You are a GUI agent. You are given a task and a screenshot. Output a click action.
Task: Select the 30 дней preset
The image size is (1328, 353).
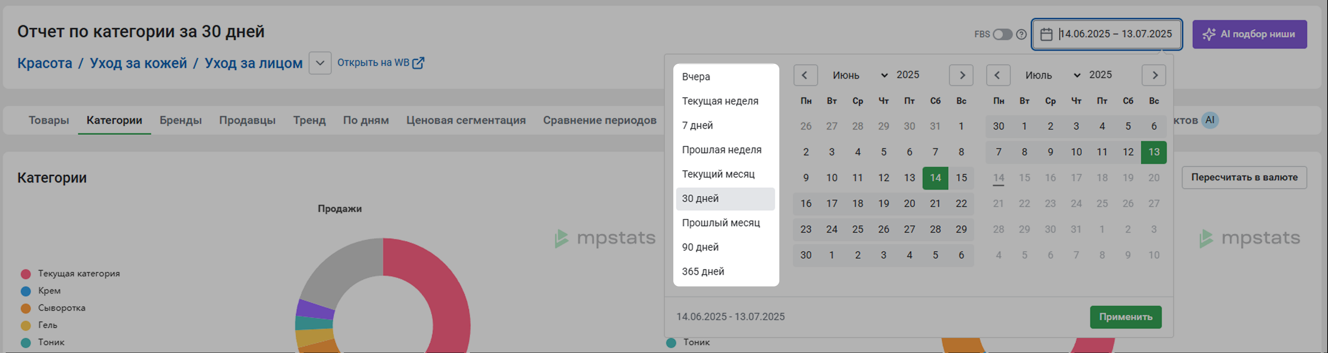pos(725,198)
